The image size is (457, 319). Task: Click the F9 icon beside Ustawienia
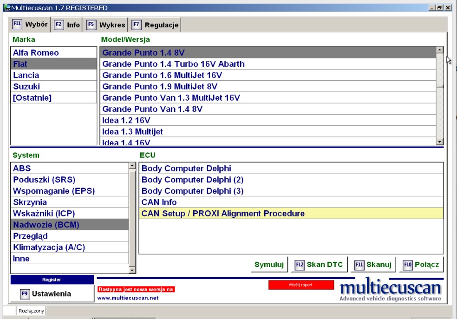tap(25, 294)
